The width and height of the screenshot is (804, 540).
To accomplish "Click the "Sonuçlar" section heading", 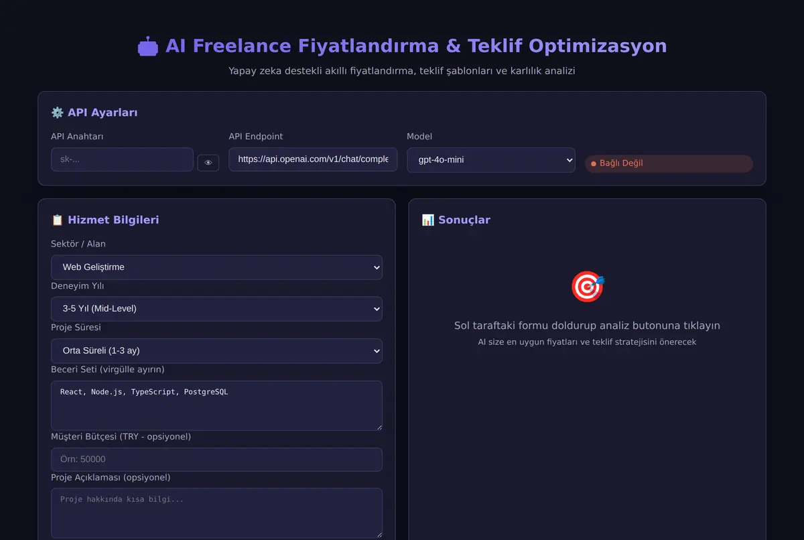I will tap(464, 220).
